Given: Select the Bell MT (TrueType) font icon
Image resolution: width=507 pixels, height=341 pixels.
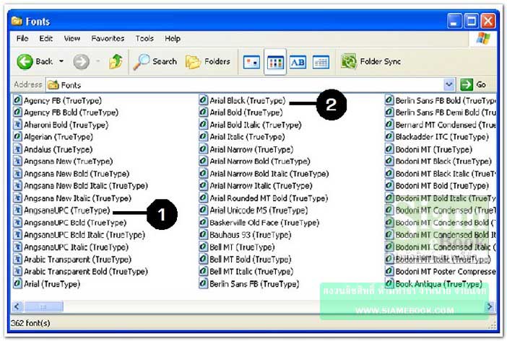Looking at the screenshot, I should (203, 247).
